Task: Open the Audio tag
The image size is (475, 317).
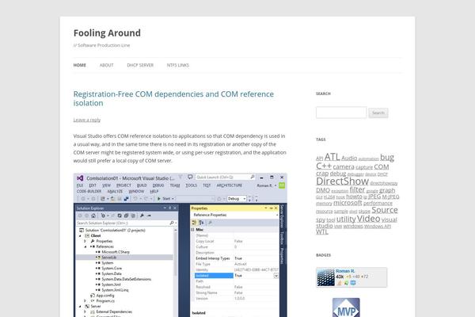Action: point(349,158)
